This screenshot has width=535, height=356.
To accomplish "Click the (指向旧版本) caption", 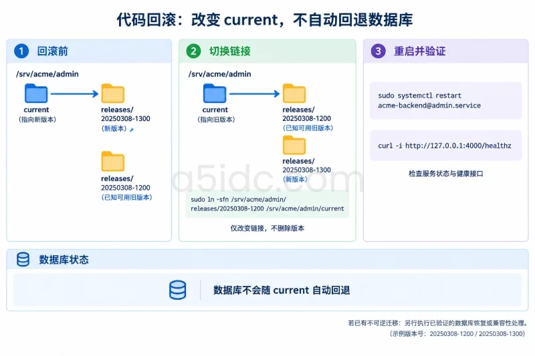I will [x=216, y=120].
